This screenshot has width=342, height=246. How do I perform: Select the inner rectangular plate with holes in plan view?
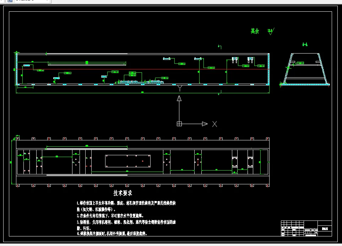coord(128,161)
